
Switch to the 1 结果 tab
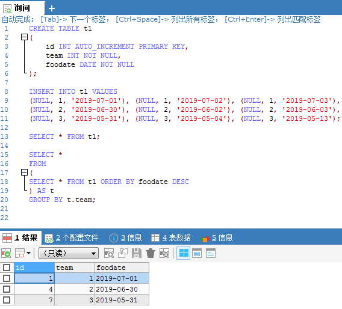(x=21, y=237)
